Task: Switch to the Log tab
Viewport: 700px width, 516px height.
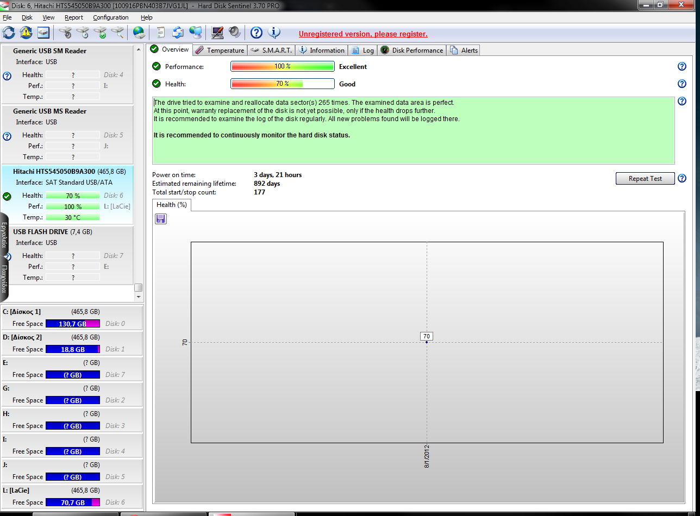Action: 363,50
